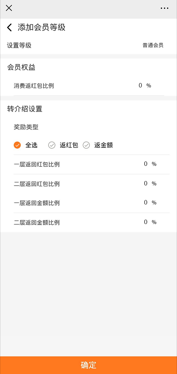Click the 奖励类型 label
This screenshot has width=177, height=374.
click(26, 127)
